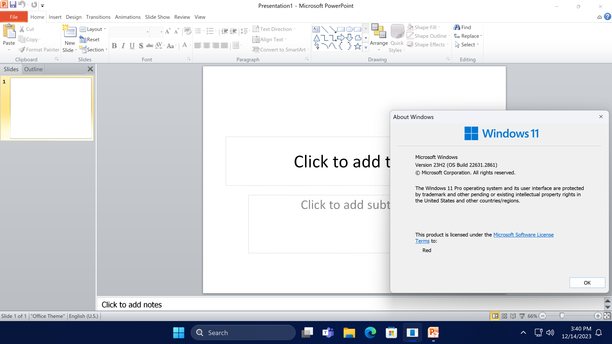Open Microsoft Edge from the taskbar
Viewport: 612px width, 344px height.
click(370, 333)
